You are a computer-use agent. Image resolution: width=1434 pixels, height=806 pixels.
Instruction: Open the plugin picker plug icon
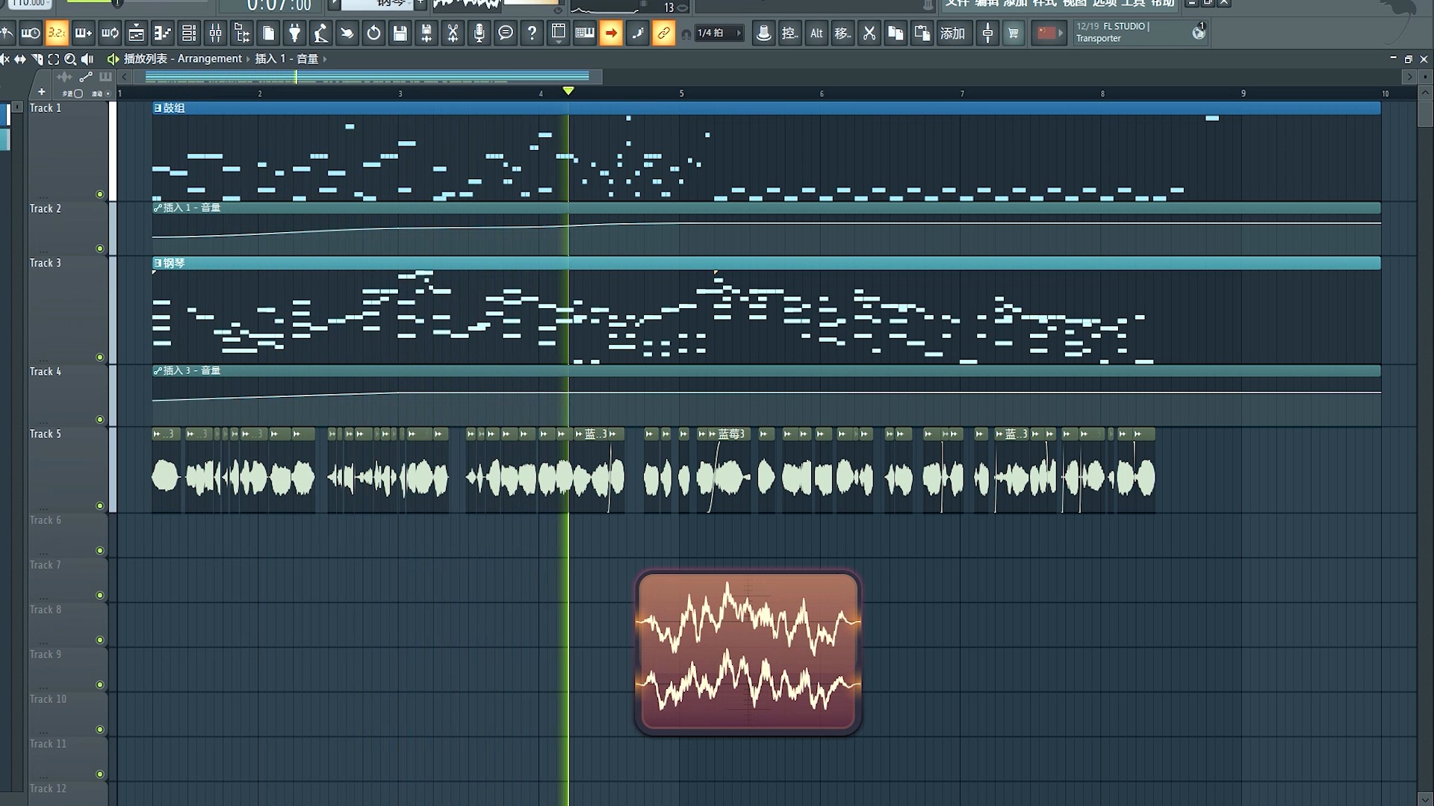[x=294, y=33]
